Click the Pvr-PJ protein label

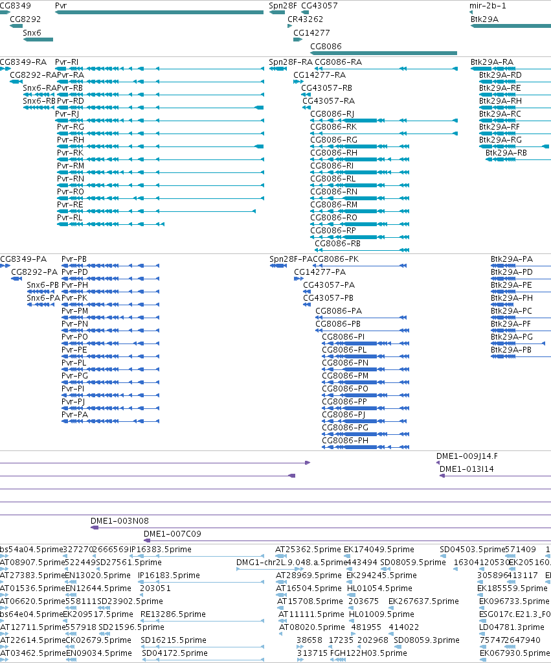[x=73, y=402]
